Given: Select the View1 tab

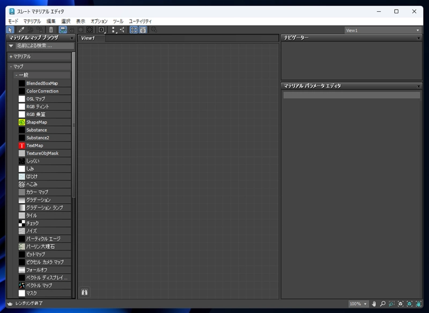Looking at the screenshot, I should point(91,38).
